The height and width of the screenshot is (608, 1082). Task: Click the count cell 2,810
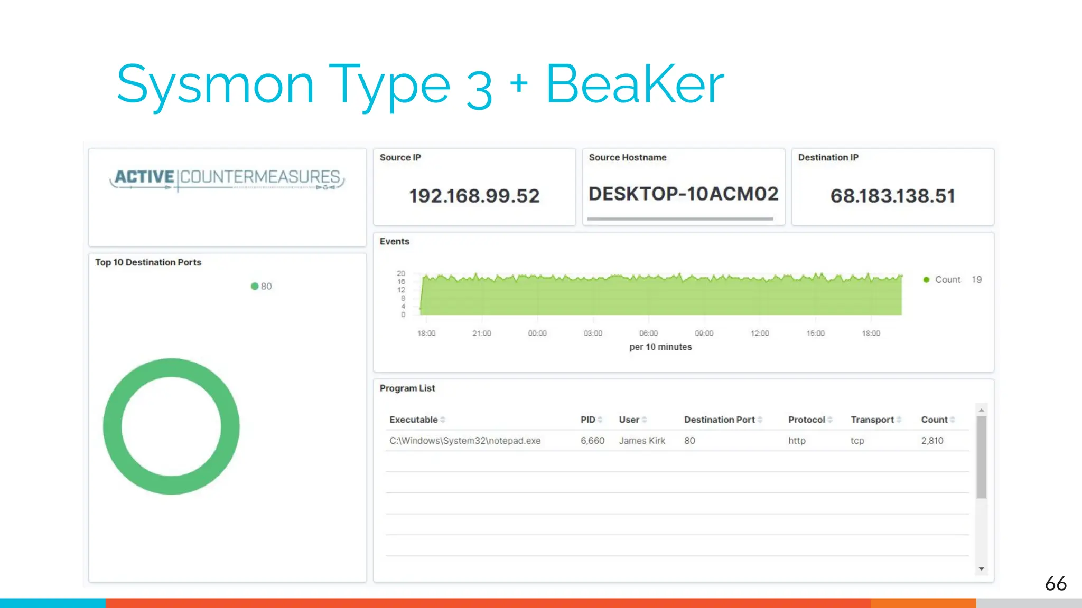click(932, 441)
